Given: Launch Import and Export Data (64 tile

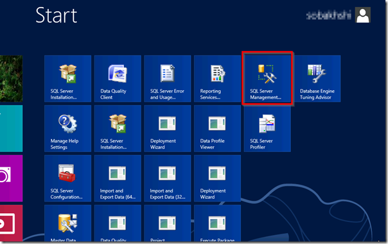Looking at the screenshot, I should (x=118, y=178).
